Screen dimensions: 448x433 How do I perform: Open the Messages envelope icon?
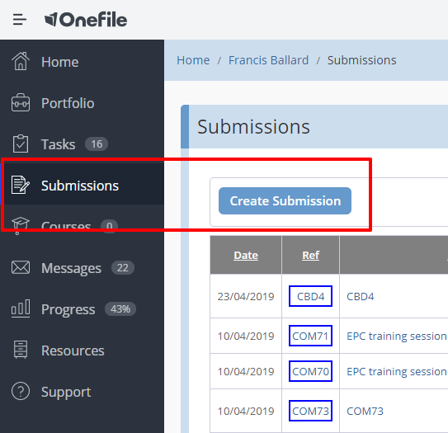[x=21, y=267]
